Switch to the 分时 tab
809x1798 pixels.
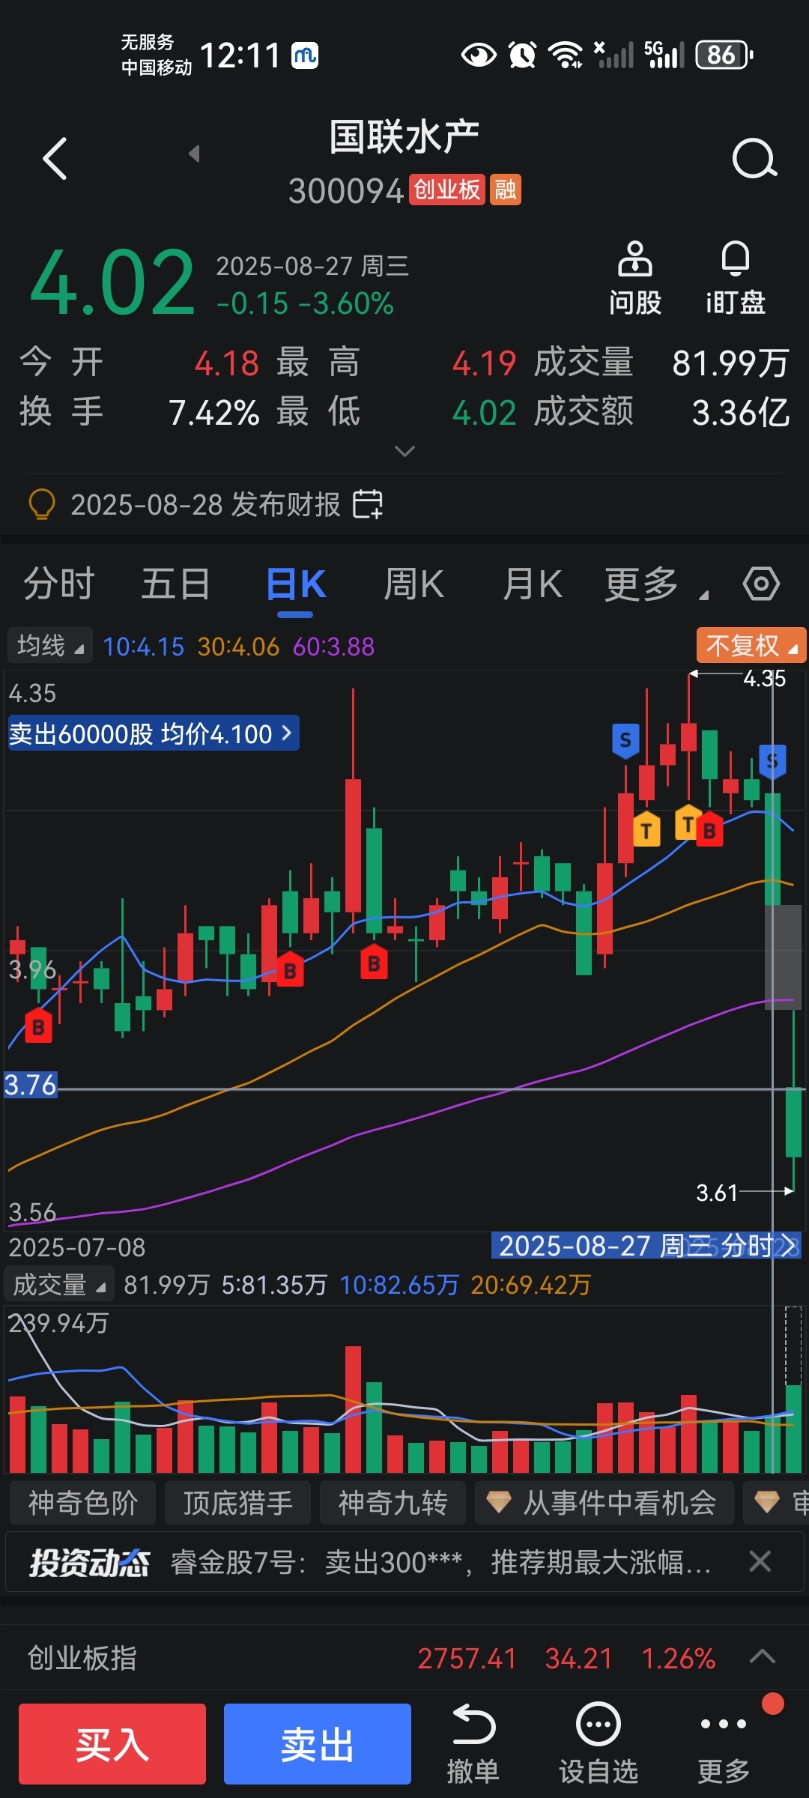point(59,584)
